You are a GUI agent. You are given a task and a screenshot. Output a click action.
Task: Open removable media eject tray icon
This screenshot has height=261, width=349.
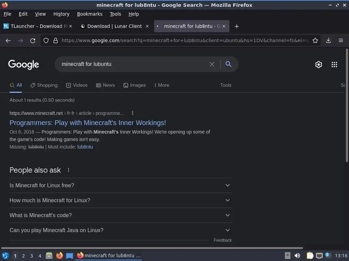[x=288, y=256]
